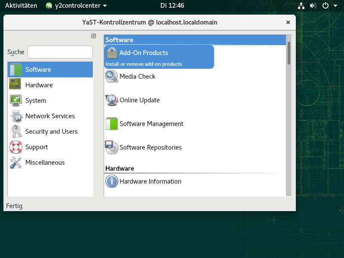344x258 pixels.
Task: Select the Support lifebuoy icon
Action: (x=16, y=147)
